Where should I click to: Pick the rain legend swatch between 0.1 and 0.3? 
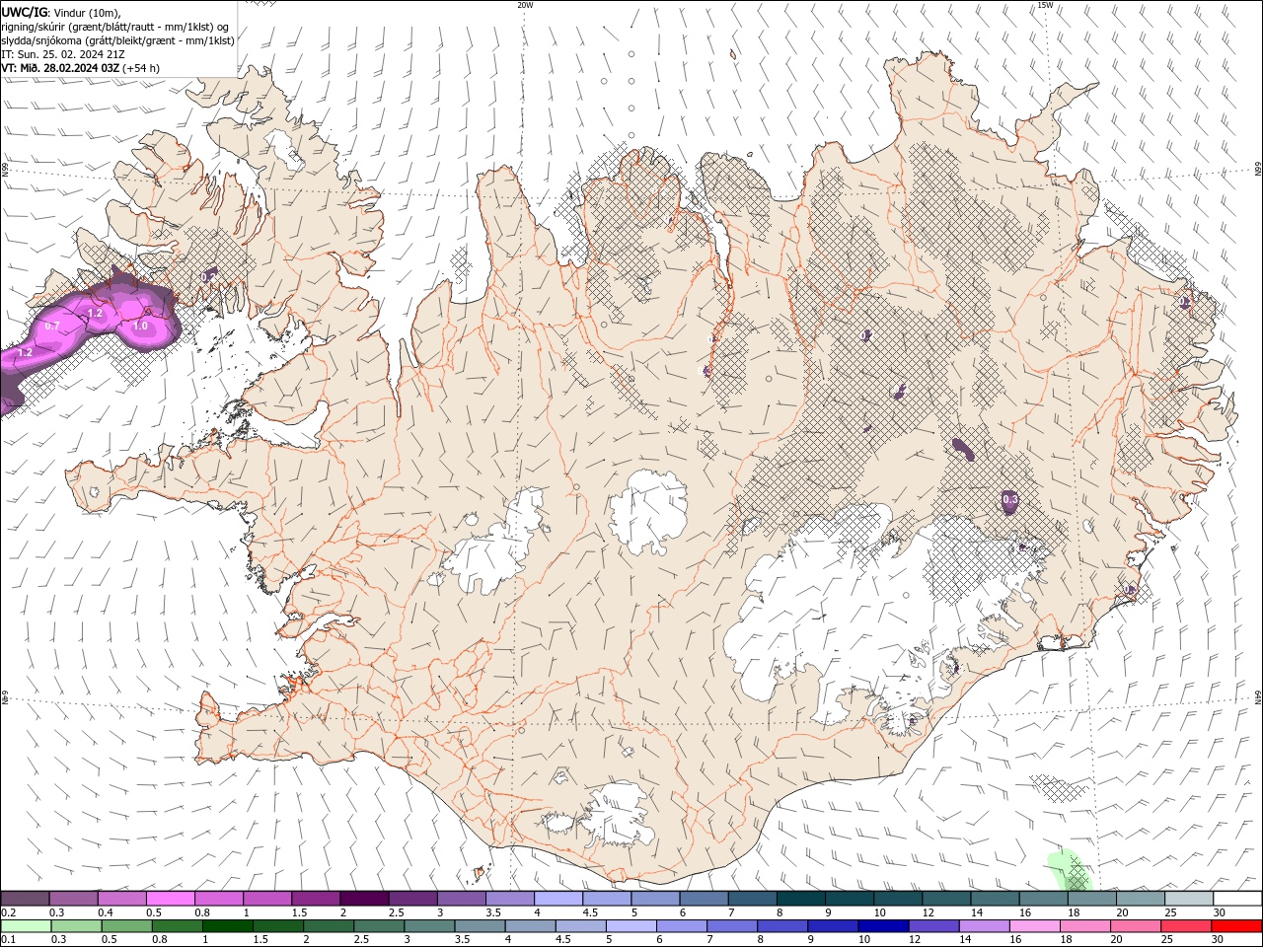[x=26, y=926]
